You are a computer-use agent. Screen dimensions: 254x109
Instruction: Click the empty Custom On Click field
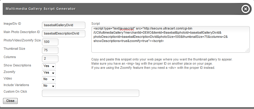coord(90,93)
